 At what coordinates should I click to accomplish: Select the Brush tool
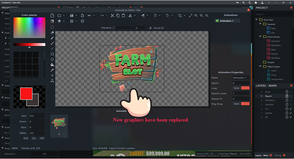tap(52, 43)
